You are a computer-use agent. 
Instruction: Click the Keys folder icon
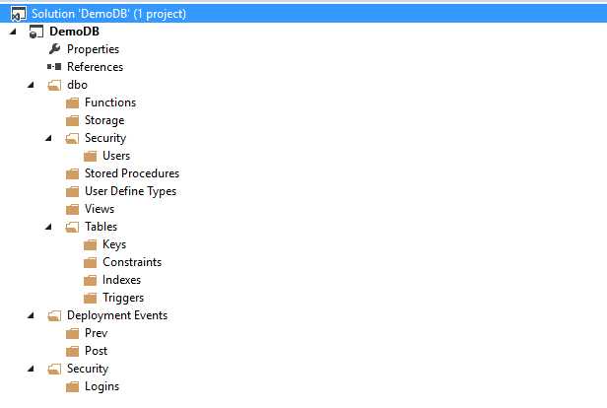point(91,245)
